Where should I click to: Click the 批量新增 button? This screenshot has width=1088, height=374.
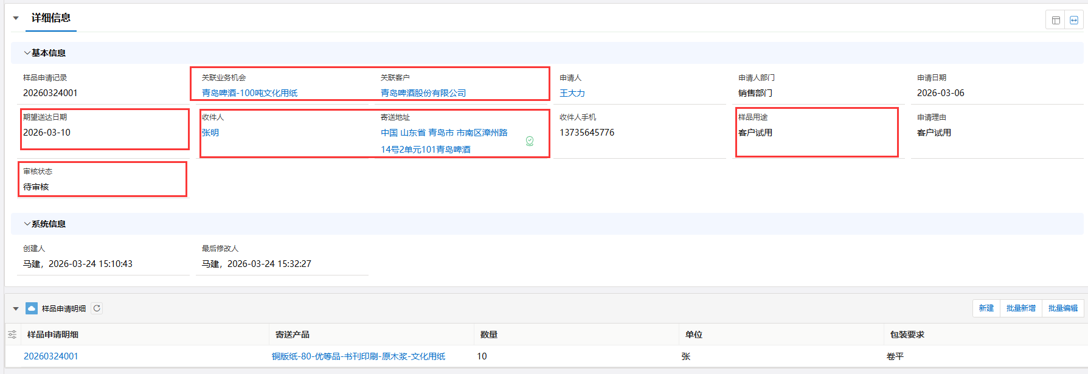point(1020,308)
